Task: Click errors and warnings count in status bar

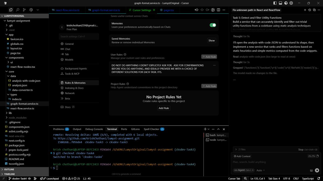Action: (x=71, y=179)
